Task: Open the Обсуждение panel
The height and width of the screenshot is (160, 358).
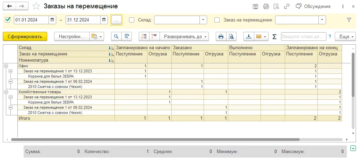Action: [313, 6]
